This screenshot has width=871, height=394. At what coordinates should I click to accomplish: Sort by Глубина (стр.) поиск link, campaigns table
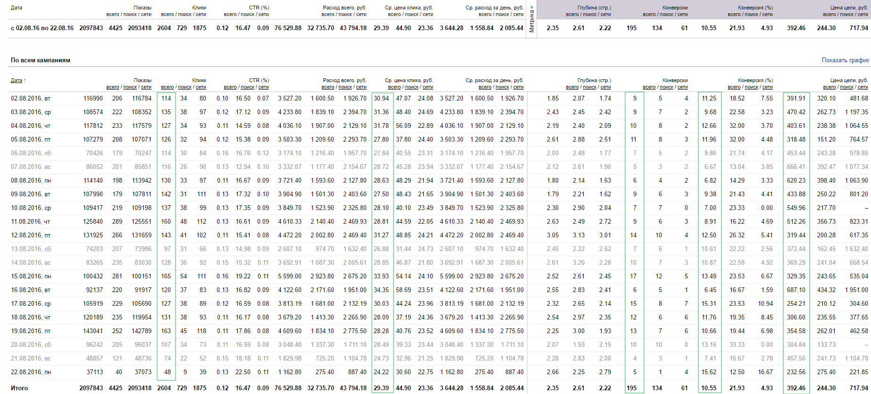590,87
